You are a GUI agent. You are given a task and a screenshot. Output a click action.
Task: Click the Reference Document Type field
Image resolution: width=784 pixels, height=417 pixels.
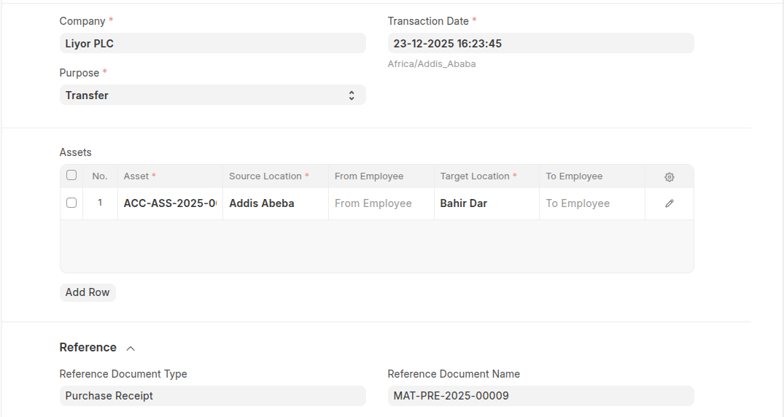[212, 396]
